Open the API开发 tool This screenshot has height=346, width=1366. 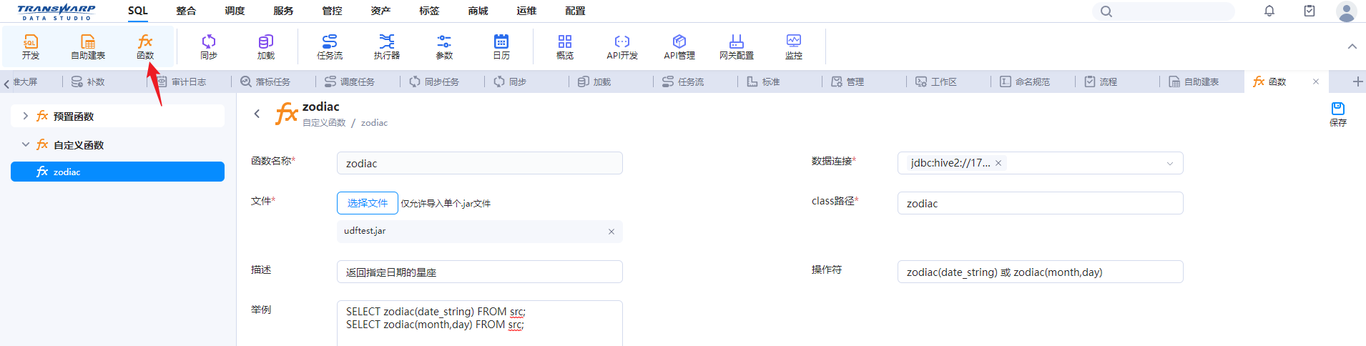[x=622, y=47]
